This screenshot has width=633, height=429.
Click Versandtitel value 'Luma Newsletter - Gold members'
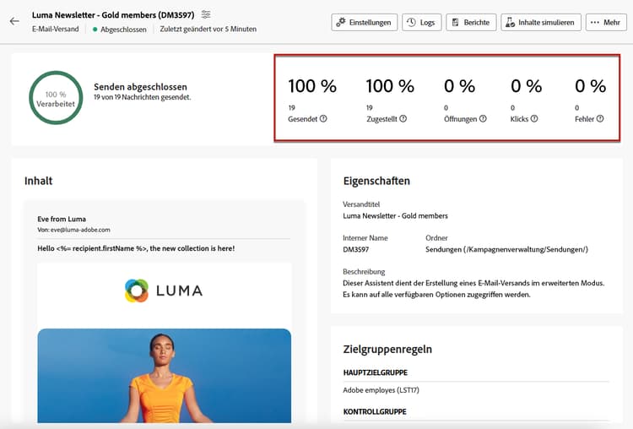point(395,215)
